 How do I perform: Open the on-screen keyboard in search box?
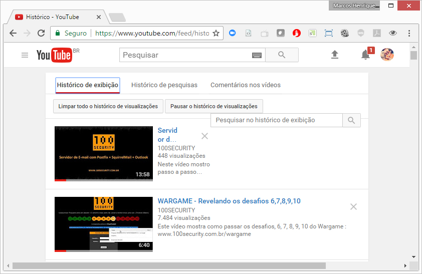coord(257,55)
